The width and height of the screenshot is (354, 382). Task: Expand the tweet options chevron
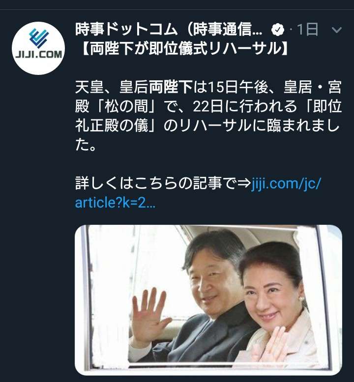click(336, 30)
